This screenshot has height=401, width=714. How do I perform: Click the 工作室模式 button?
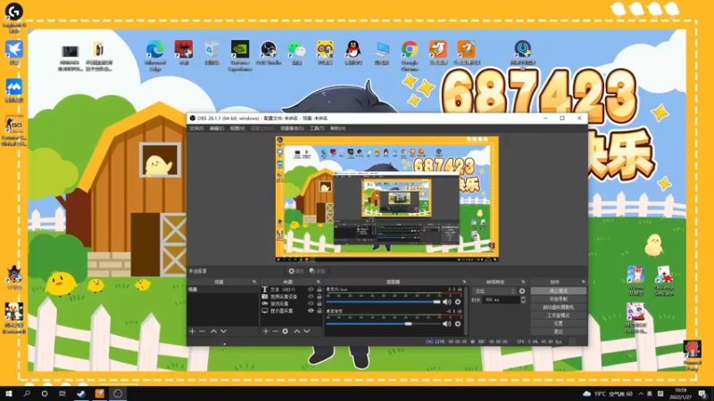click(x=559, y=315)
